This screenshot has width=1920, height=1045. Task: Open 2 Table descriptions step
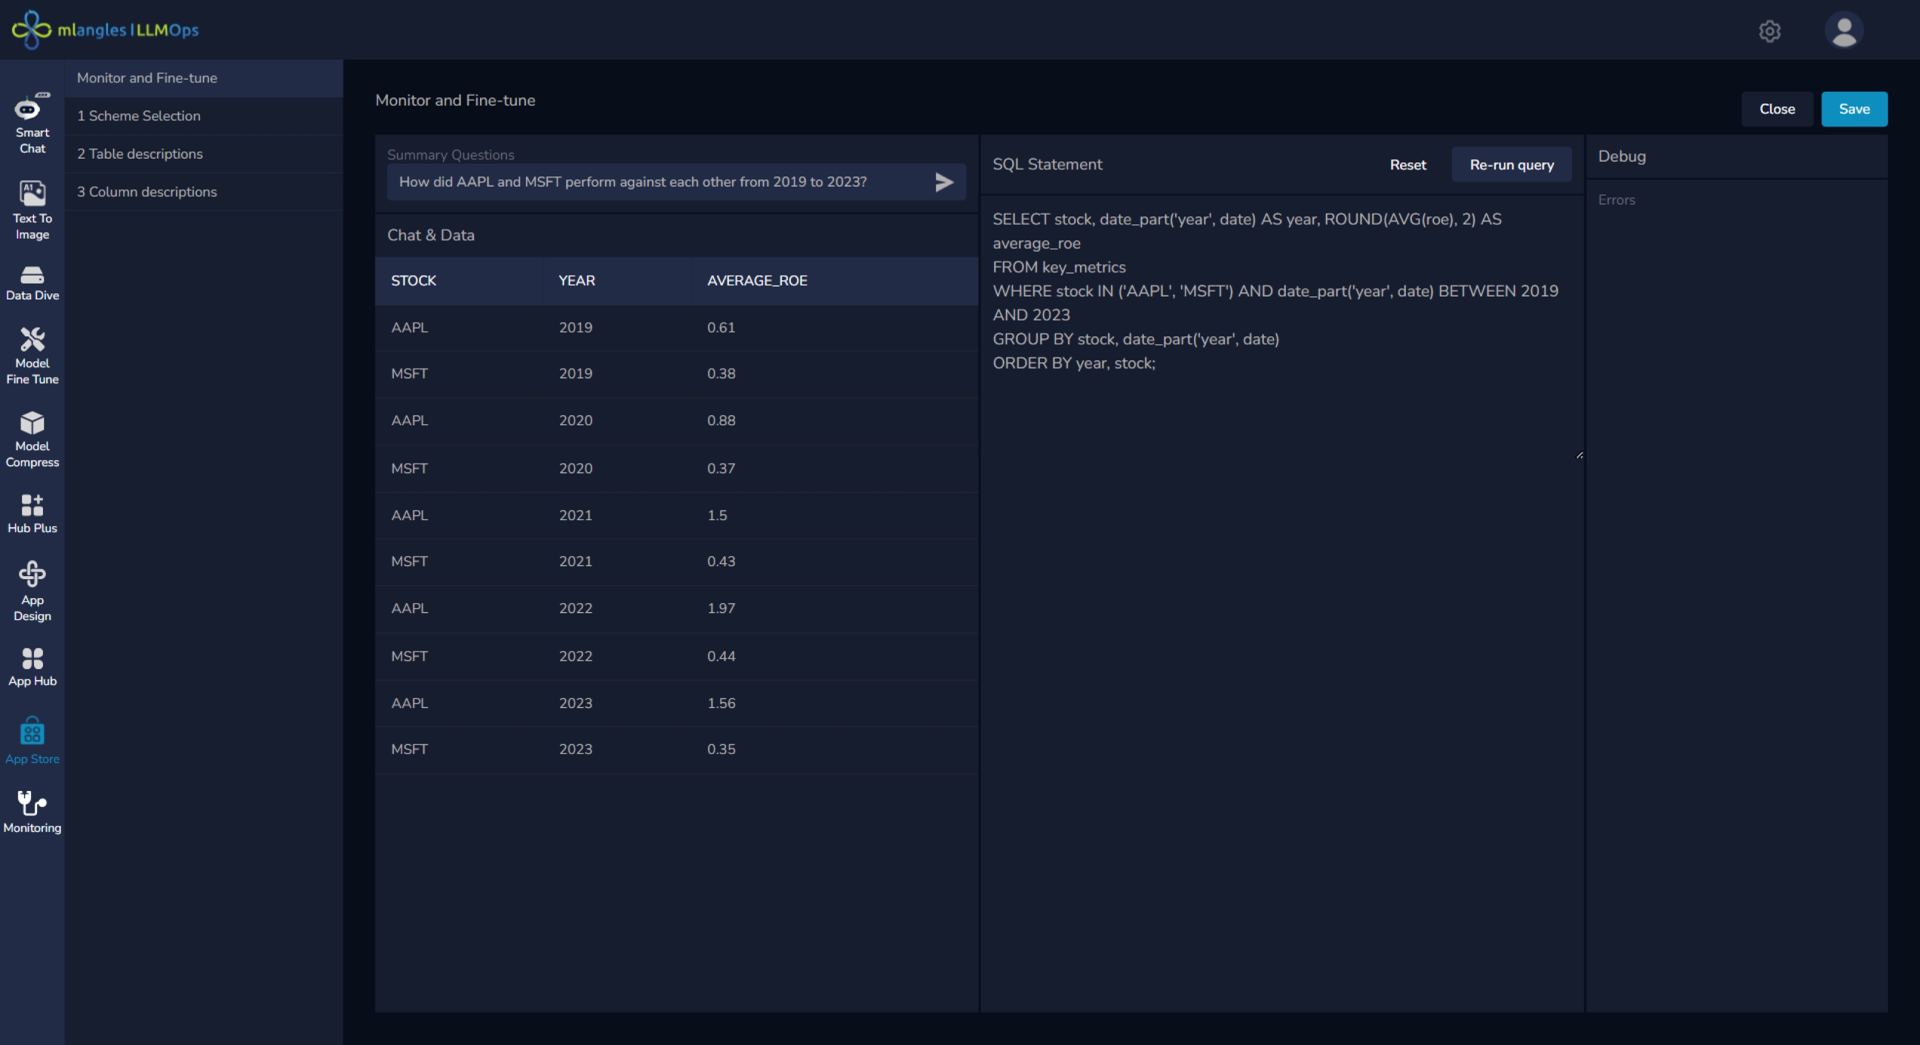(x=204, y=154)
